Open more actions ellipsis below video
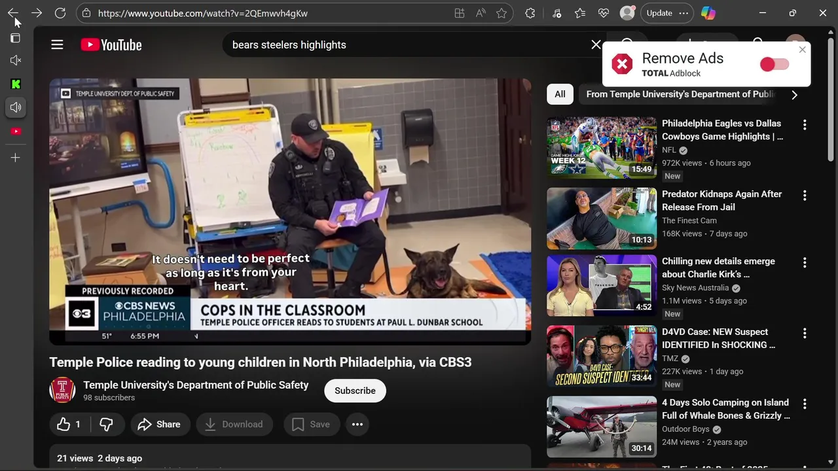 click(x=357, y=425)
